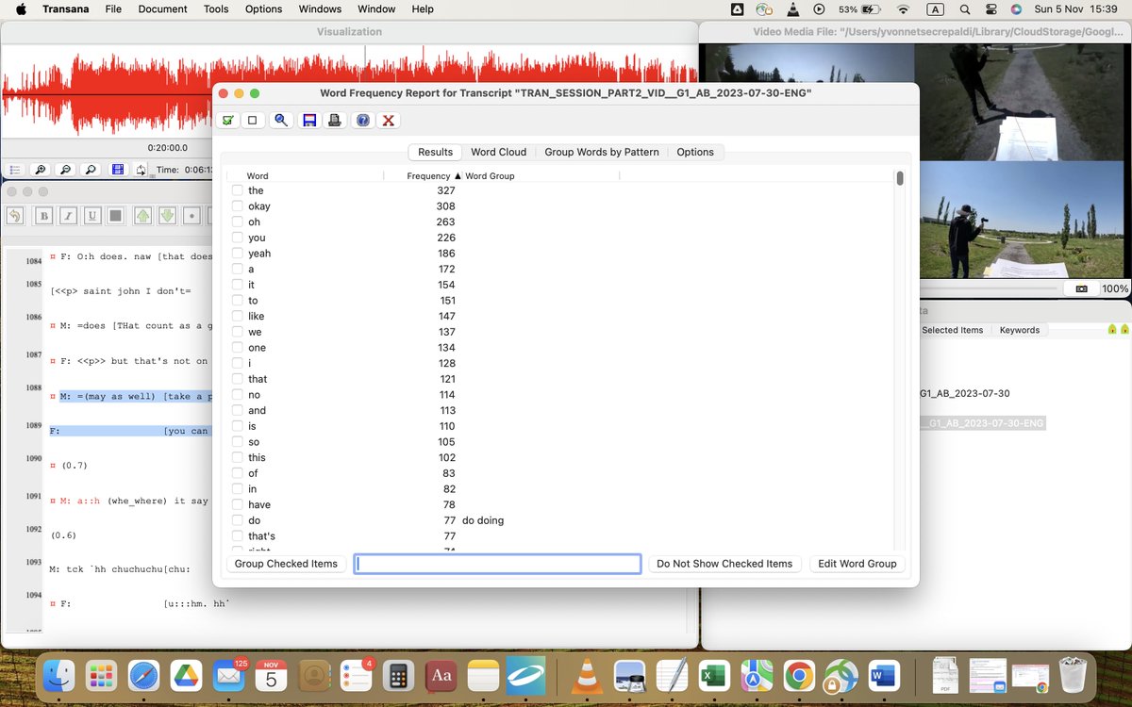Open help with the blue question mark icon

[362, 120]
